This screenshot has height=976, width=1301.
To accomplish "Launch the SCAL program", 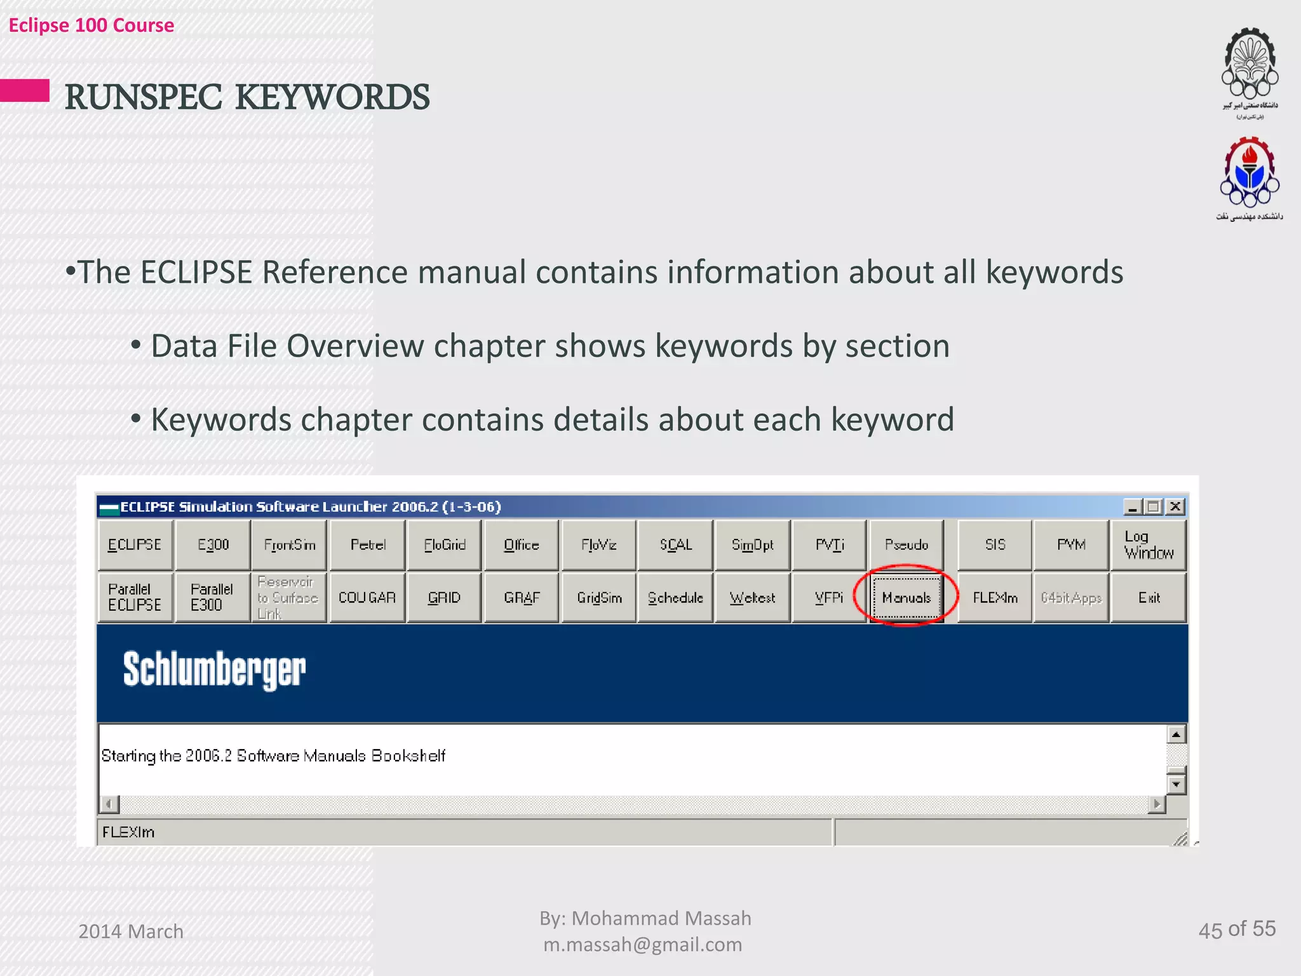I will click(x=675, y=545).
